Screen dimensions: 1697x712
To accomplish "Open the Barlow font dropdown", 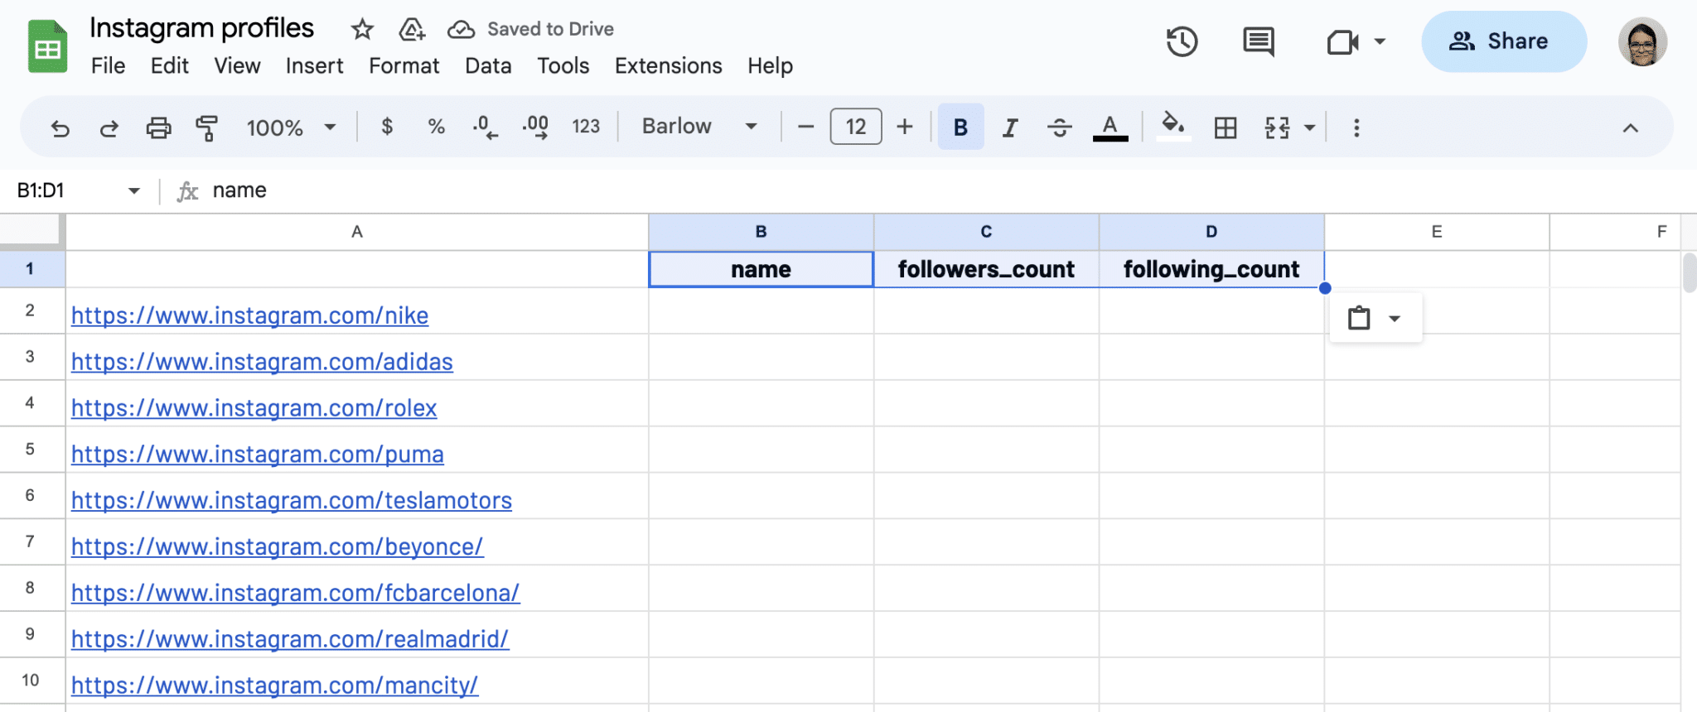I will click(699, 127).
